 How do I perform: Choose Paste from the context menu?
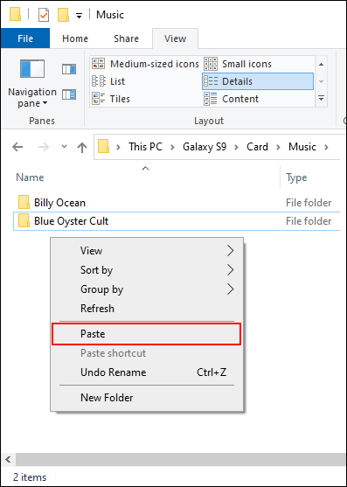[147, 334]
